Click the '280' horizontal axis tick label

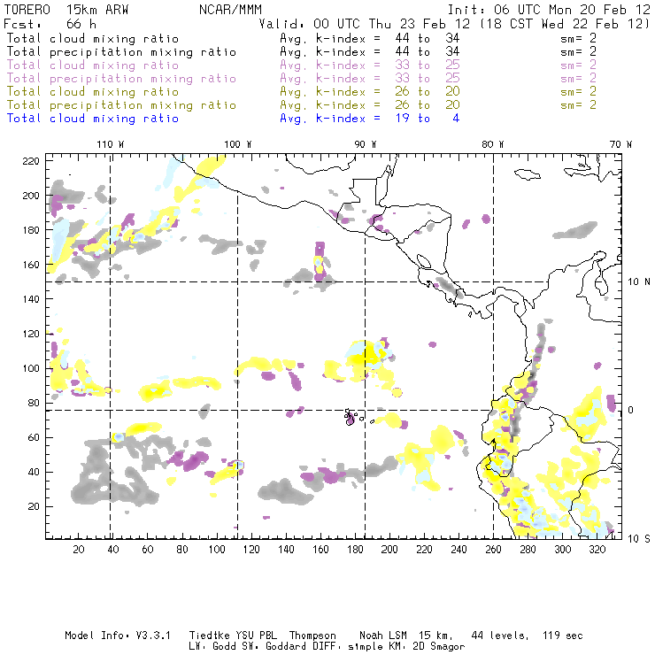point(528,550)
